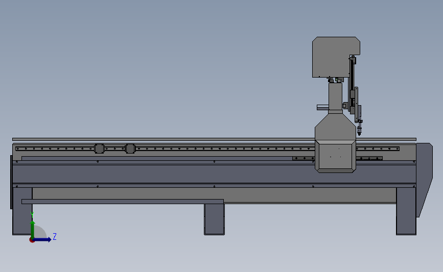Viewport: 443px width, 272px height.
Task: Select the short rack segment right of the gantry
Action: pyautogui.click(x=369, y=158)
